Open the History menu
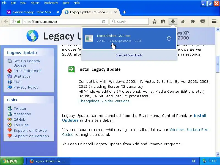This screenshot has width=220, height=165. coord(35,3)
